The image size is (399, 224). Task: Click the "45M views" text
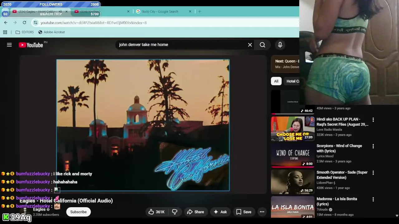(x=324, y=108)
